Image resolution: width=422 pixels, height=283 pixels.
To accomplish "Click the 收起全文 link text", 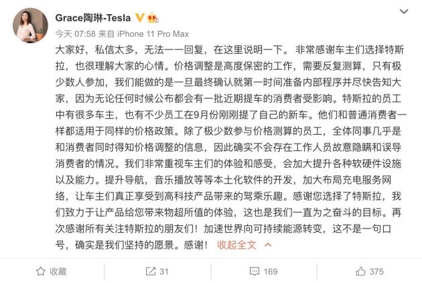I will click(236, 245).
